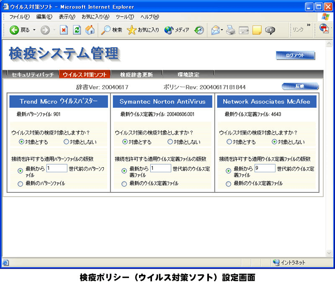The image size is (335, 285).
Task: Click the Windows flag logo
Action: click(x=325, y=17)
